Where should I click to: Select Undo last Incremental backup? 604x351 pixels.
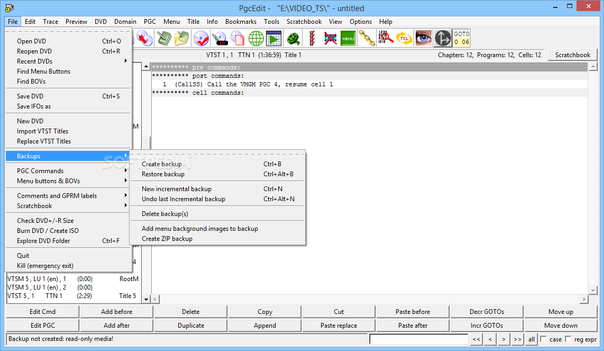(x=217, y=199)
